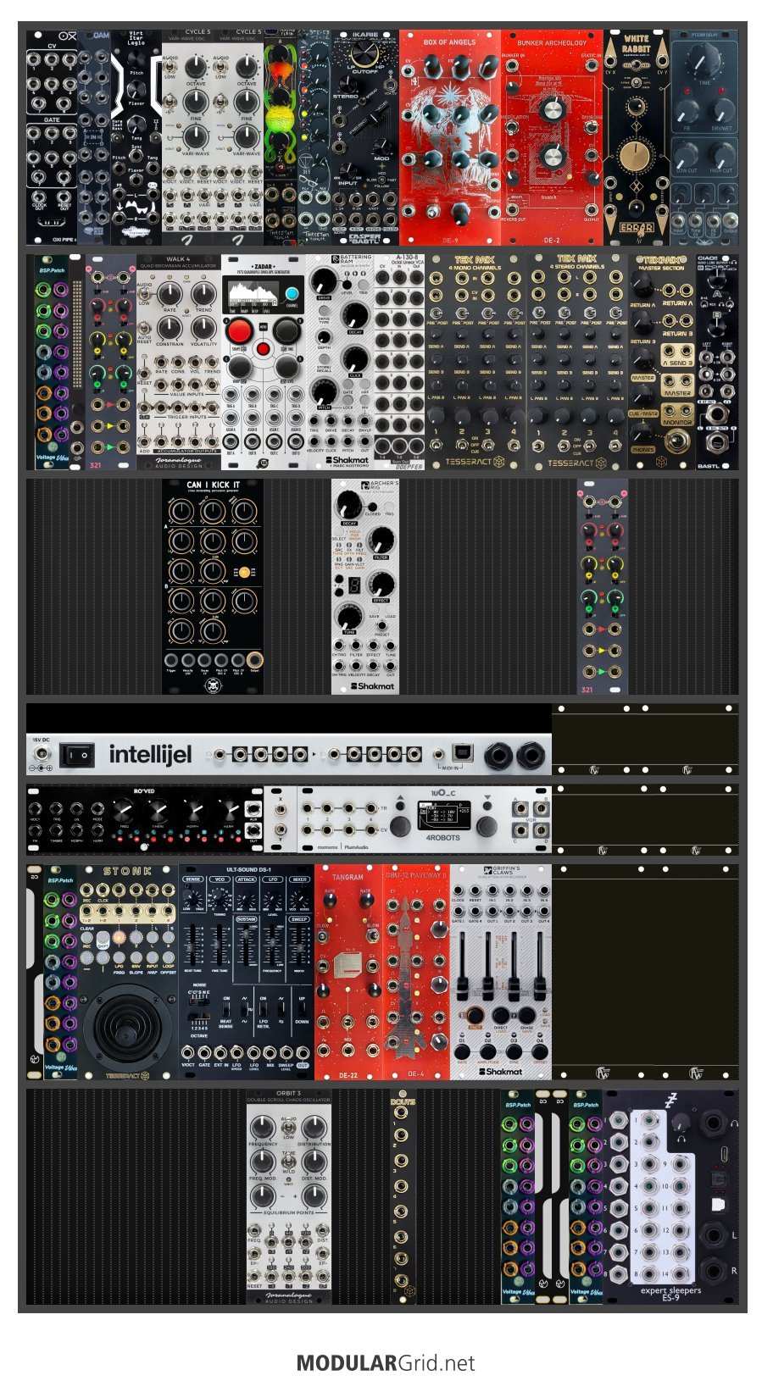Click the large red Zadar button
773x1381 pixels.
(x=240, y=331)
